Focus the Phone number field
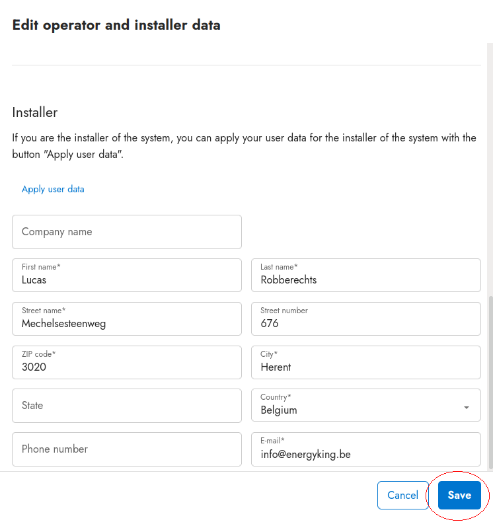 pyautogui.click(x=126, y=449)
